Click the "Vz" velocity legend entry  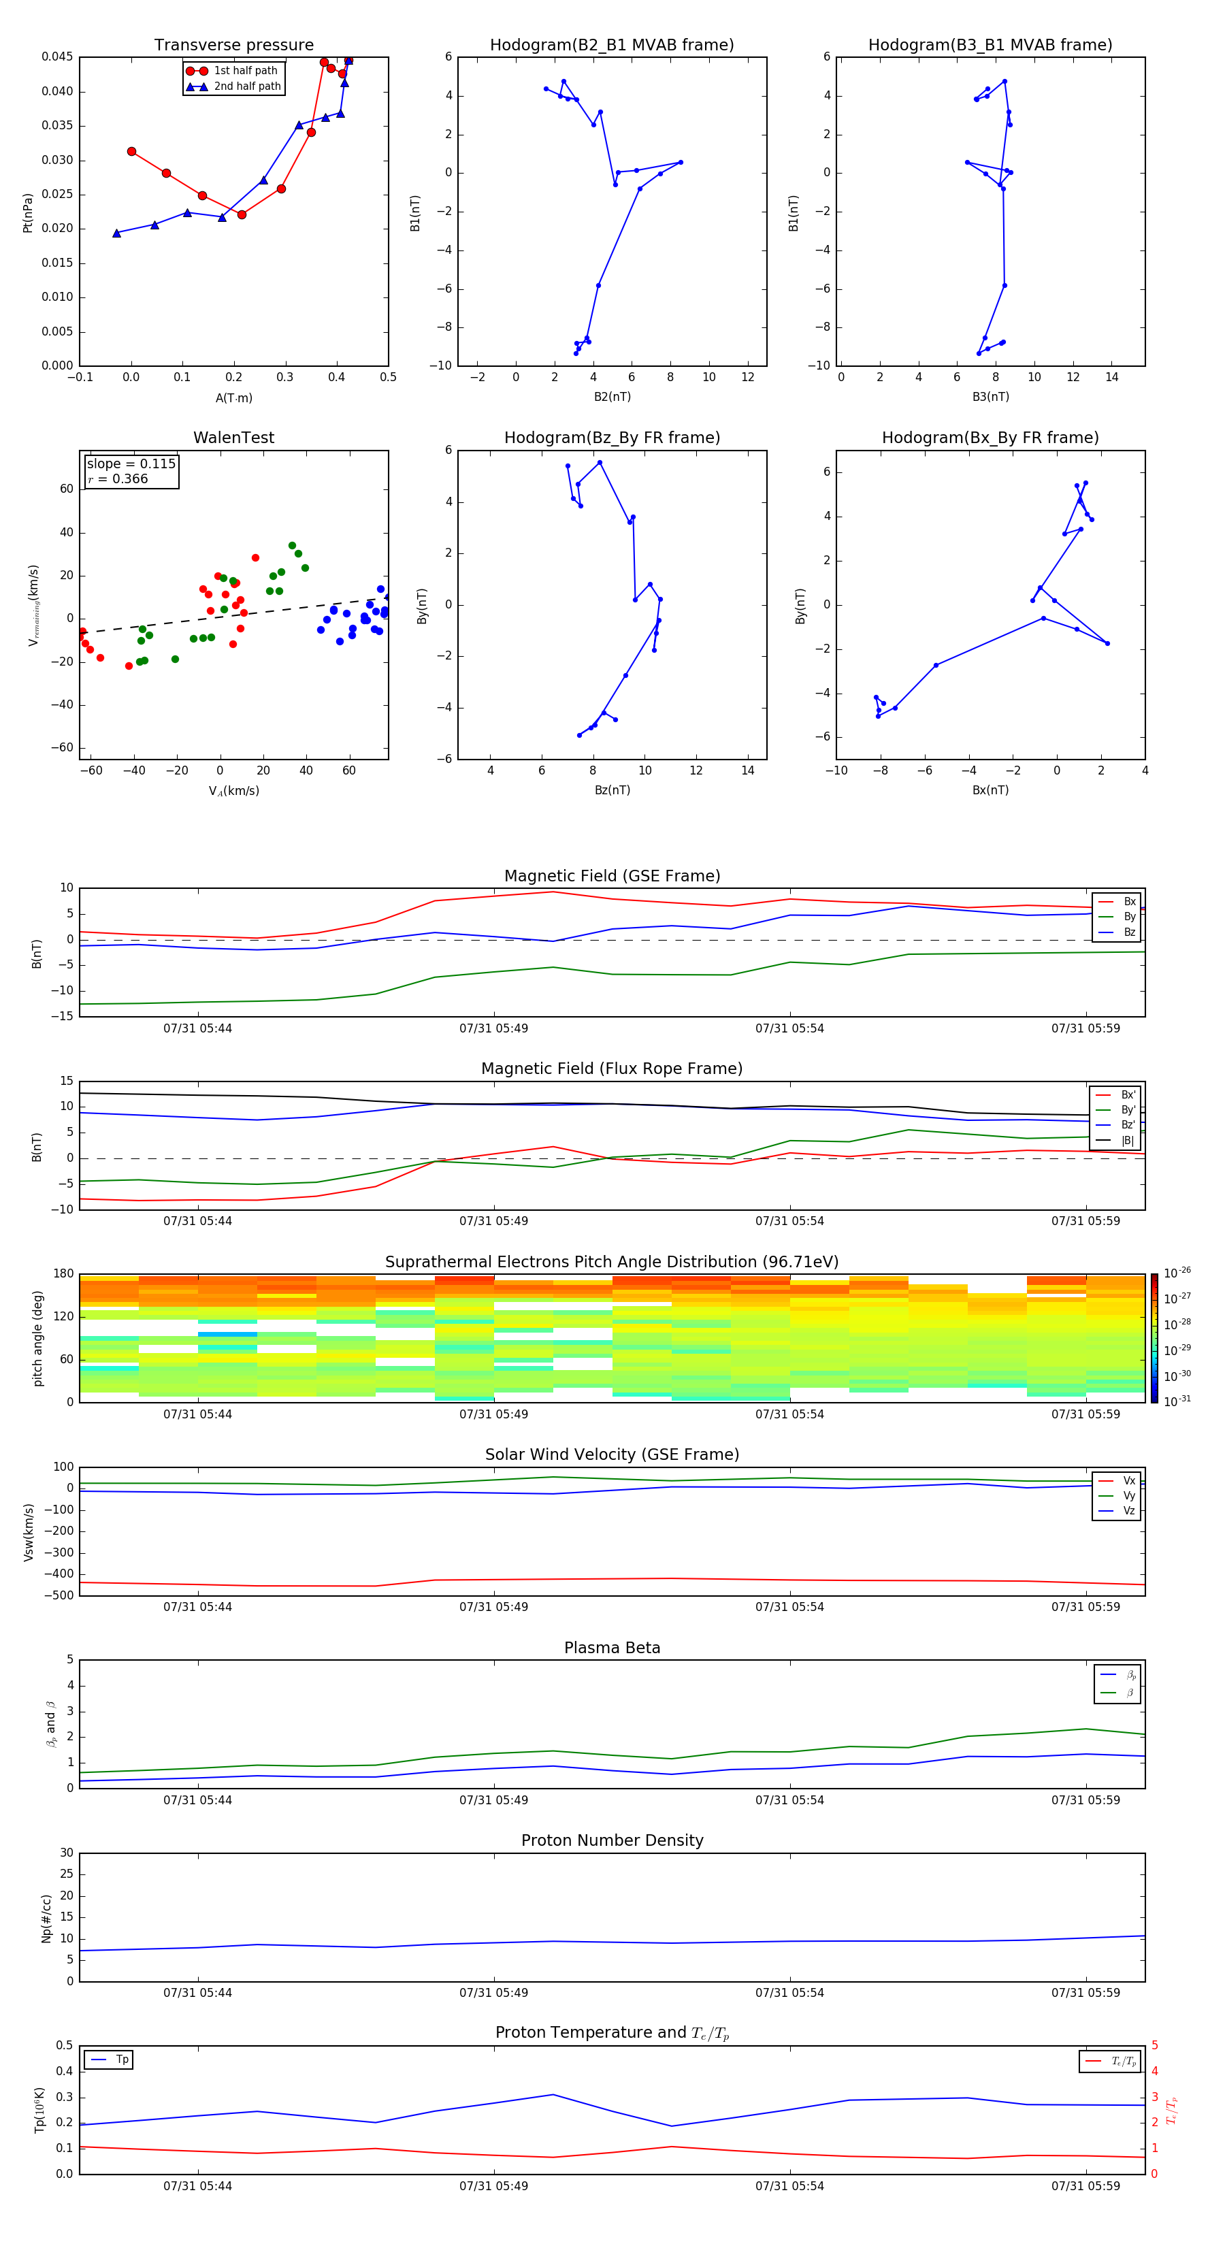pyautogui.click(x=1117, y=1511)
